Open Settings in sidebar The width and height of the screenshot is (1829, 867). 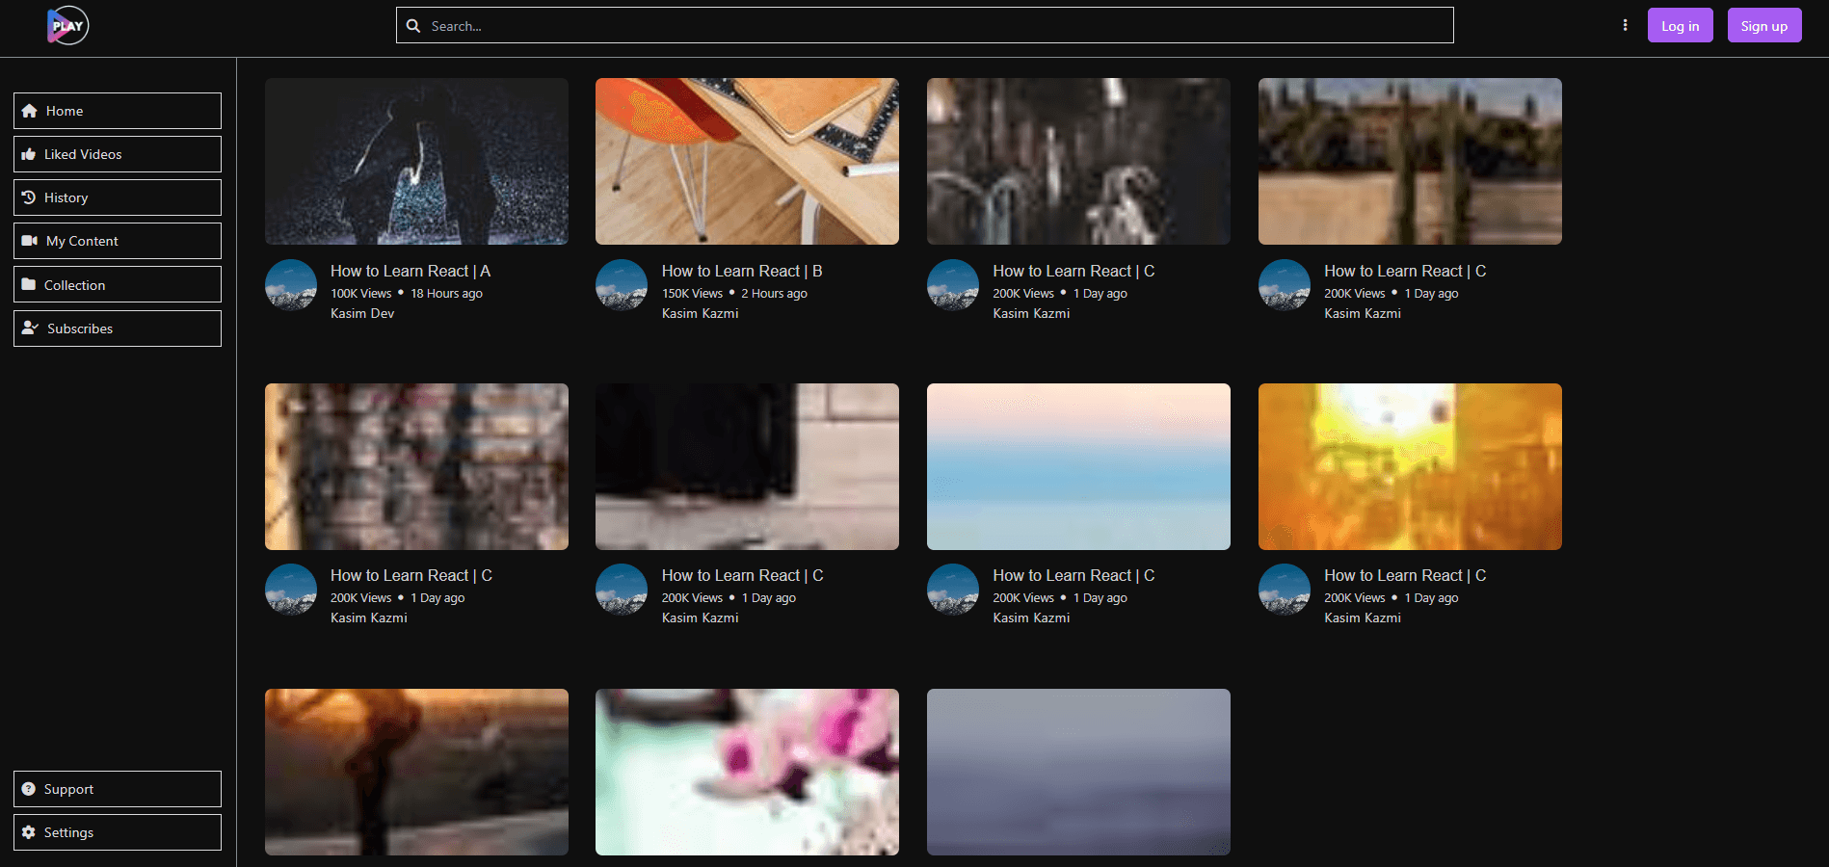click(x=118, y=832)
